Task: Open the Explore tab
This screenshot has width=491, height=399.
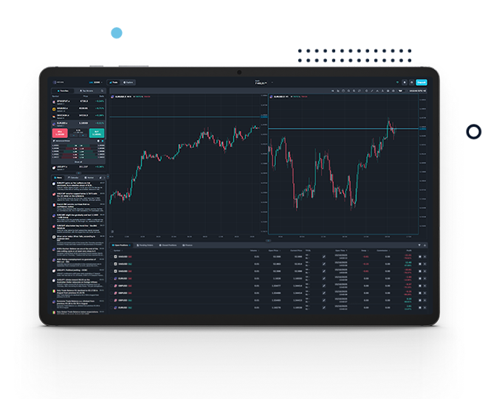Action: pos(129,82)
